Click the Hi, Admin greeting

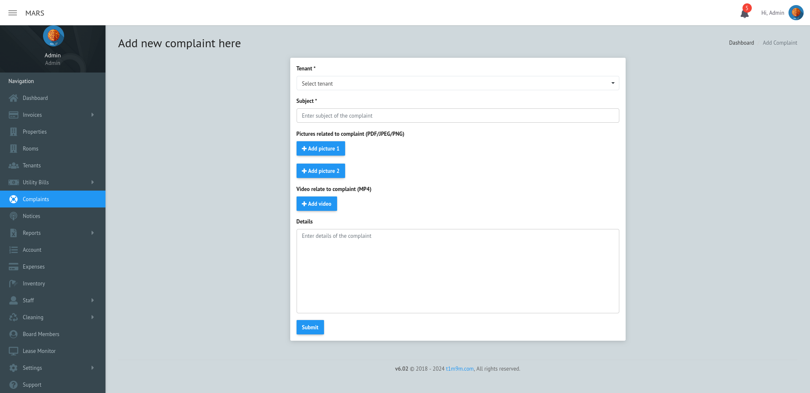click(772, 13)
